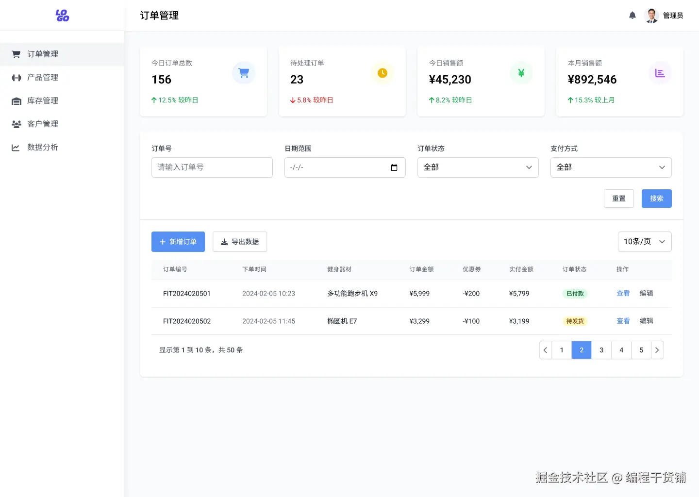Image resolution: width=699 pixels, height=497 pixels.
Task: Go to page 4 in pagination
Action: (x=621, y=349)
